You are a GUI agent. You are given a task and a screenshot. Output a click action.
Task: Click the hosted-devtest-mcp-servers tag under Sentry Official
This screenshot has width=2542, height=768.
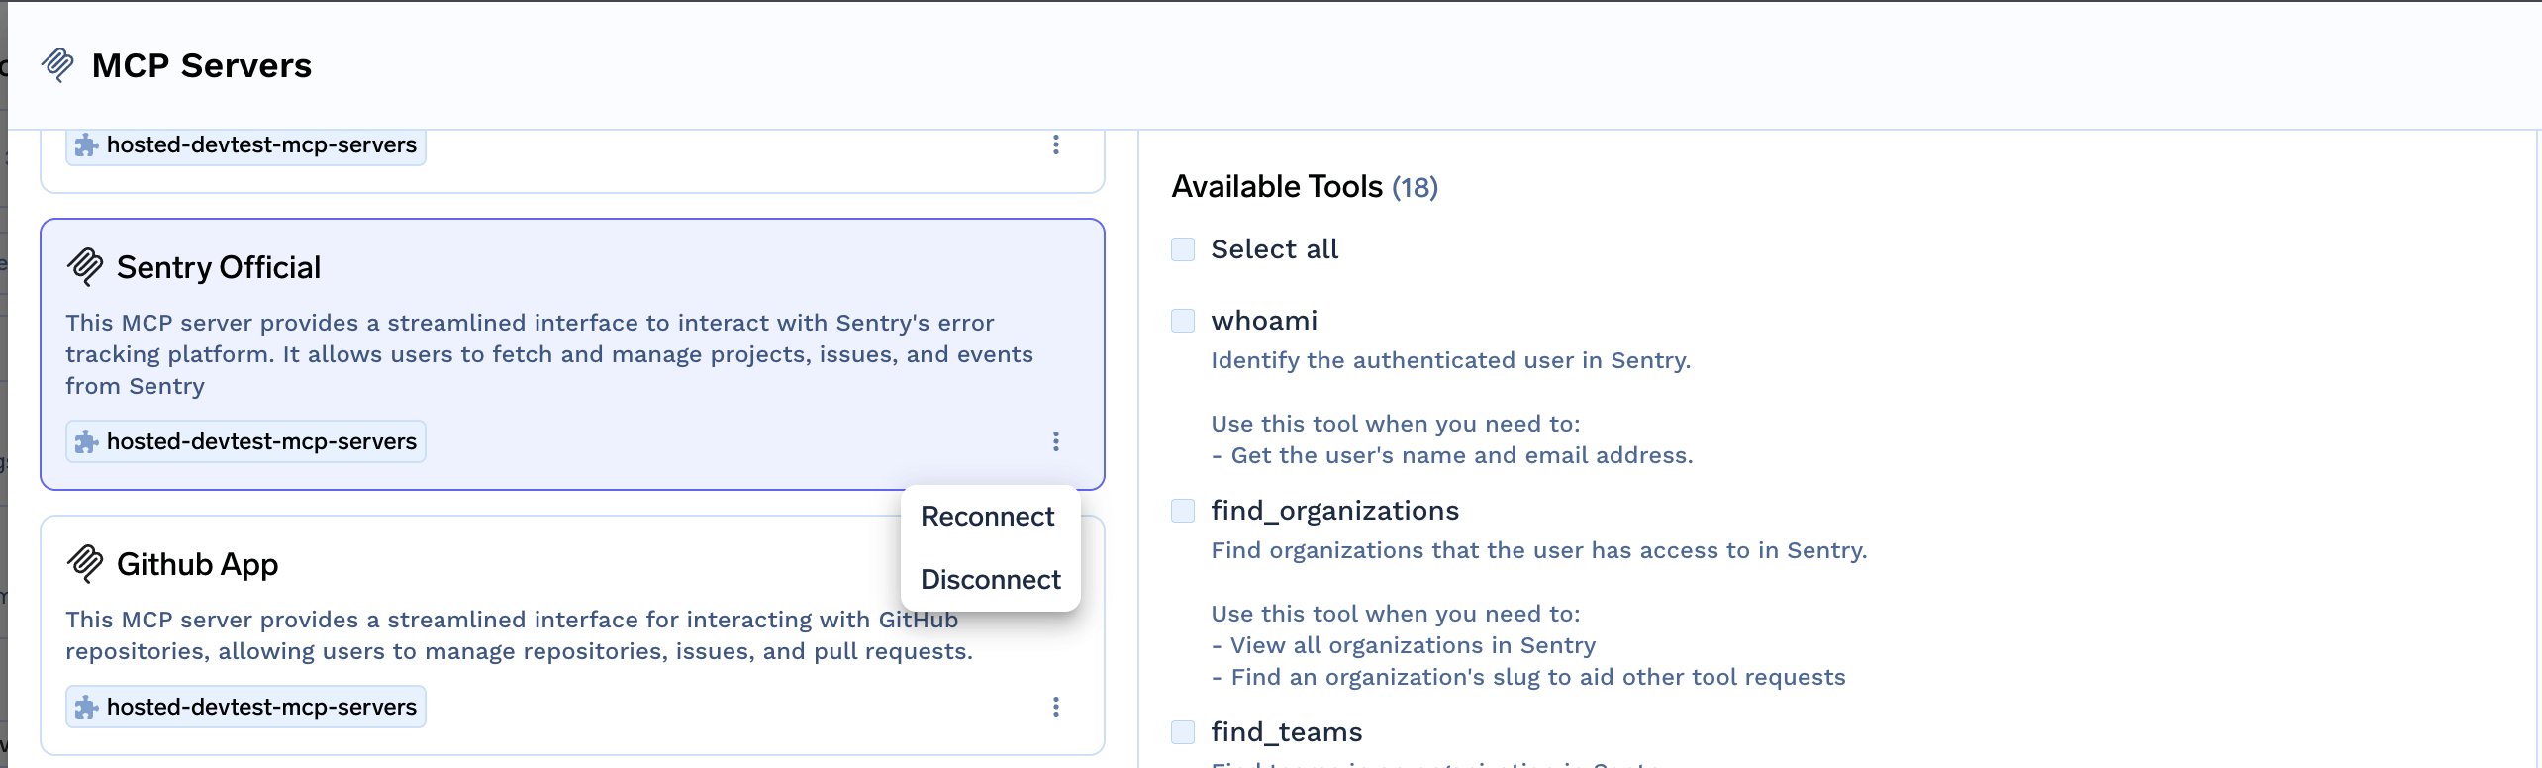(245, 441)
